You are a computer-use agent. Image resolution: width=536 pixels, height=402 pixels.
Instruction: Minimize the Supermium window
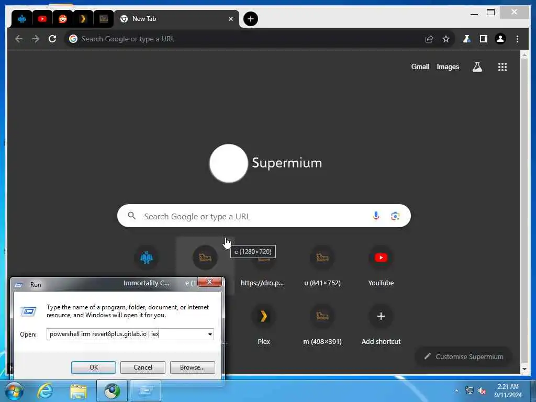point(474,13)
